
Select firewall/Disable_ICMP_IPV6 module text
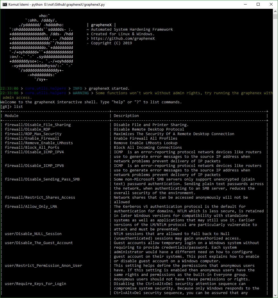(x=34, y=165)
